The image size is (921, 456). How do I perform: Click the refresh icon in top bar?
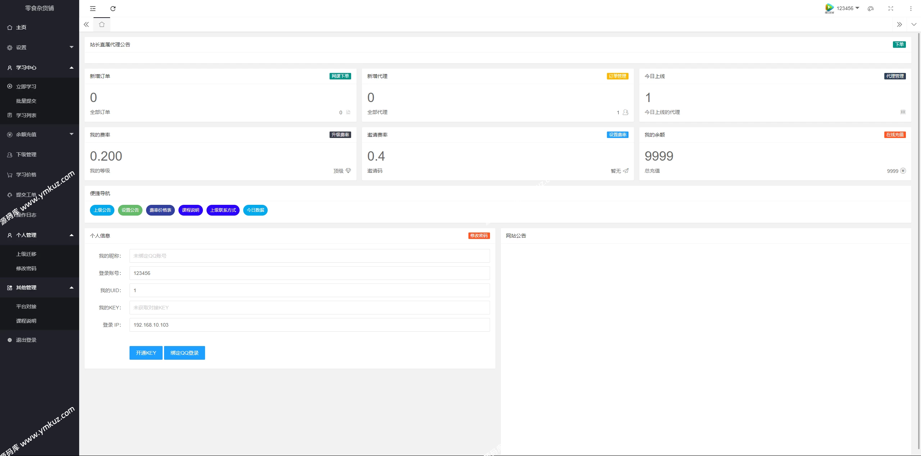[113, 9]
